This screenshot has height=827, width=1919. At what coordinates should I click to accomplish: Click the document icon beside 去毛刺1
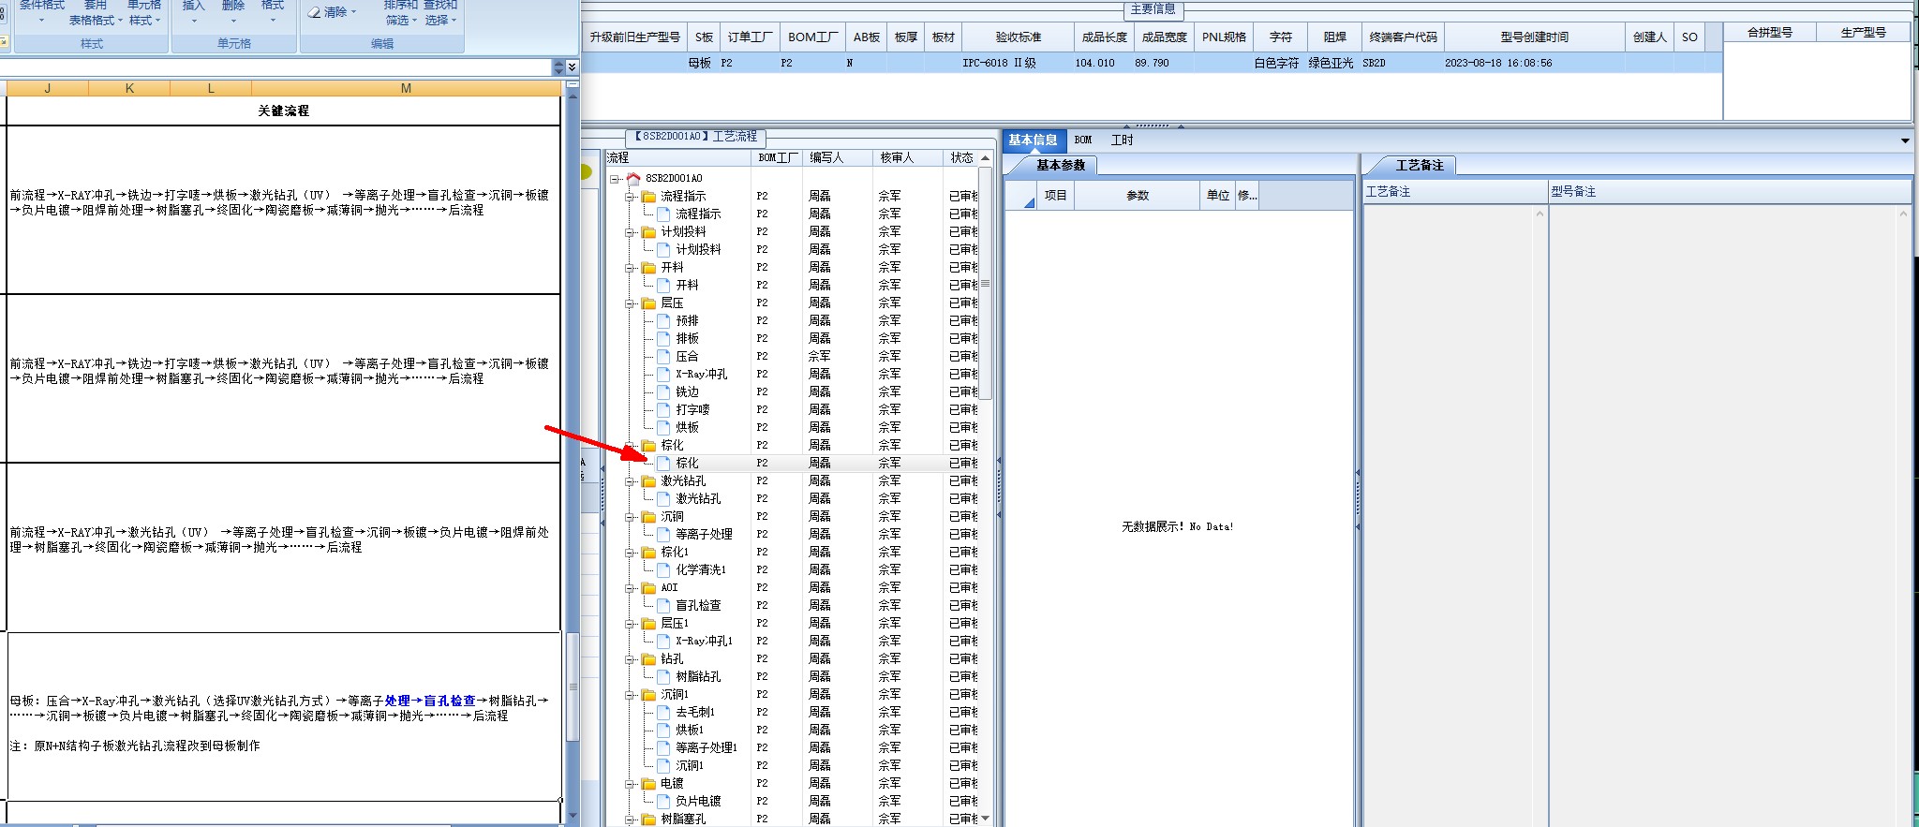[x=663, y=712]
